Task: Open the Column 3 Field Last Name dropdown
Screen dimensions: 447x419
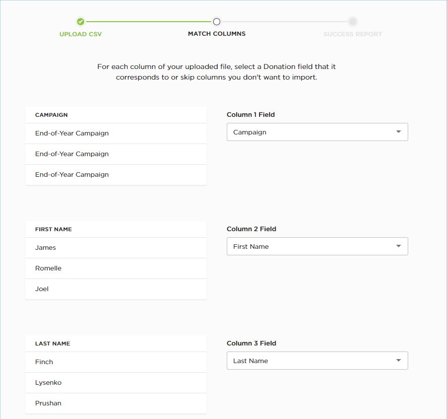Action: [x=317, y=361]
